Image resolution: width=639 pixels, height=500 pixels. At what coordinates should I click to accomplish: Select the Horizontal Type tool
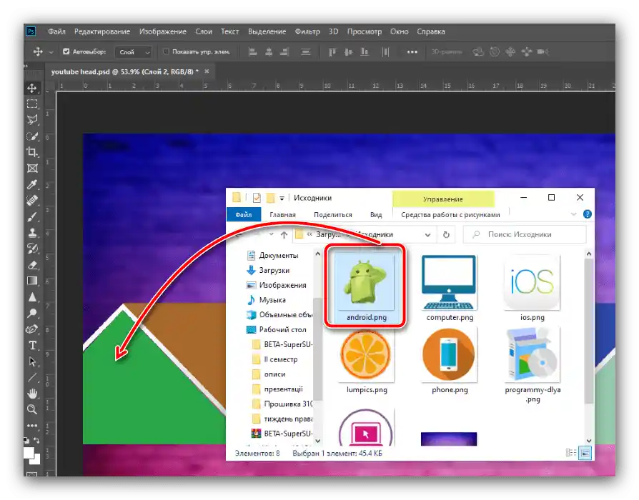click(x=32, y=345)
